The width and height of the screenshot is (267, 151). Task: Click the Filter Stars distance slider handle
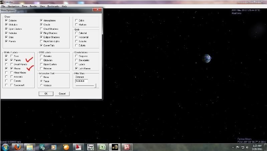coord(95,86)
